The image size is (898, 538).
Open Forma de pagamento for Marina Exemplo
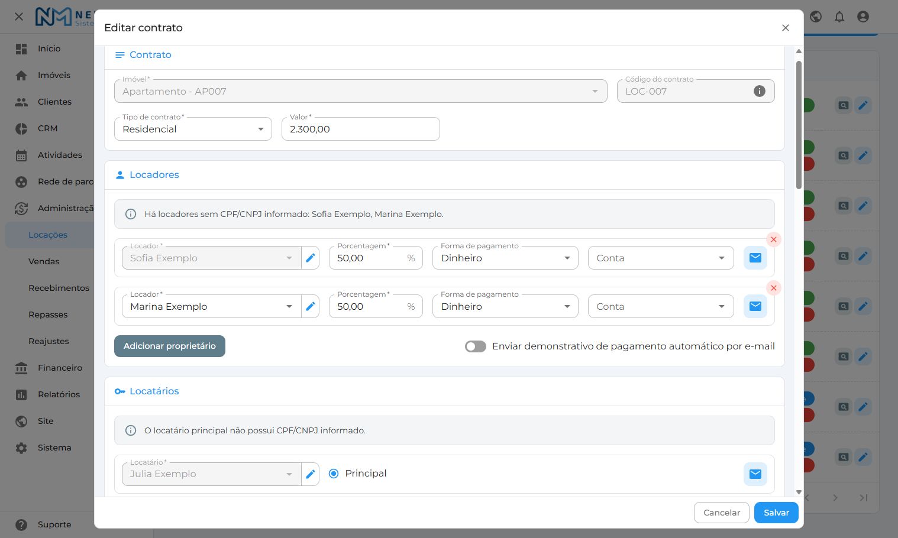505,306
